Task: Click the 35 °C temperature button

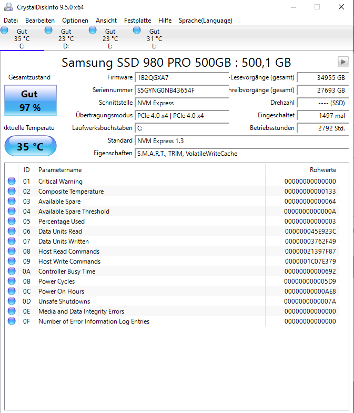Action: pos(31,146)
